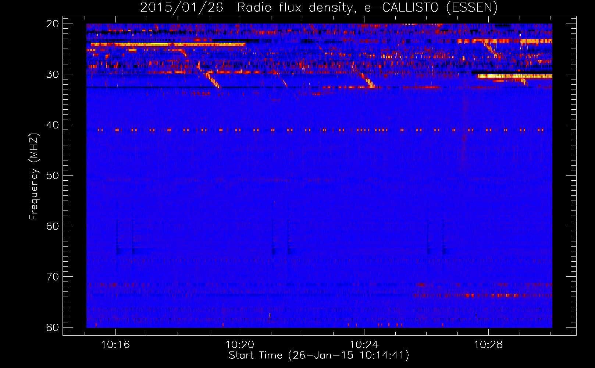Click the 10:16 time tick label
This screenshot has width=595, height=368.
(x=115, y=345)
